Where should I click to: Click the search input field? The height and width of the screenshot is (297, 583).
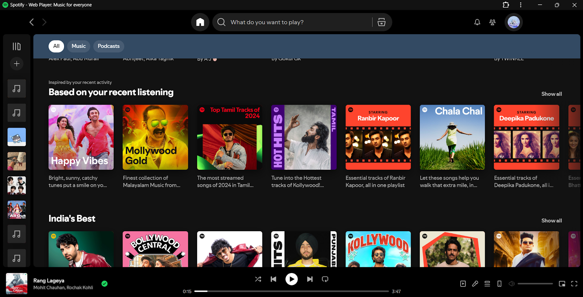[299, 22]
